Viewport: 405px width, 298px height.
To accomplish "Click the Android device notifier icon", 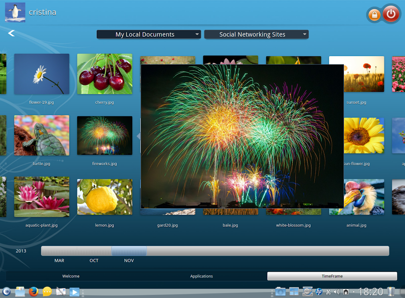I will 345,292.
